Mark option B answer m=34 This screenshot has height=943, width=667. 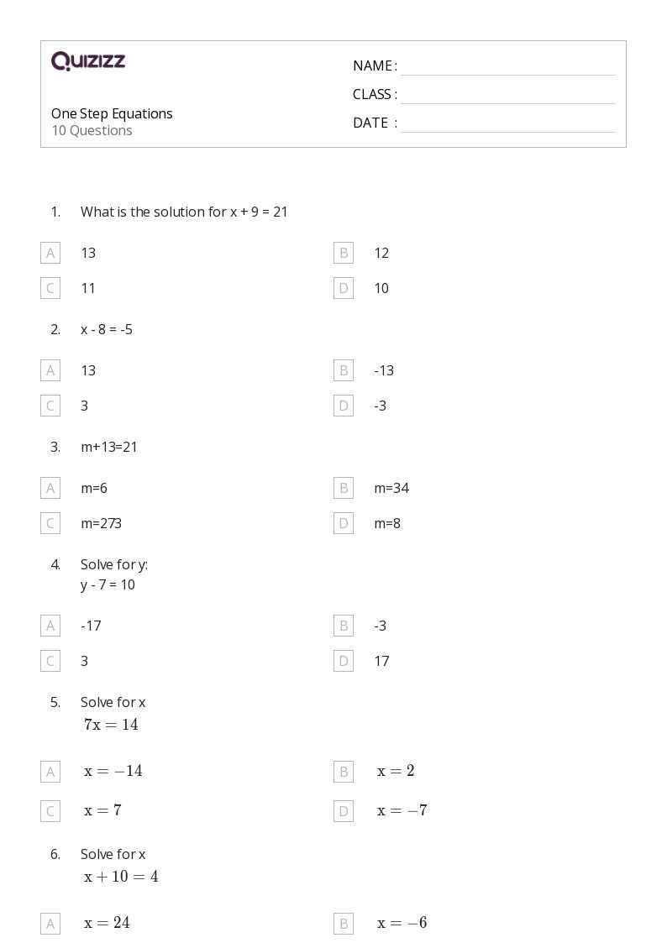pos(344,488)
